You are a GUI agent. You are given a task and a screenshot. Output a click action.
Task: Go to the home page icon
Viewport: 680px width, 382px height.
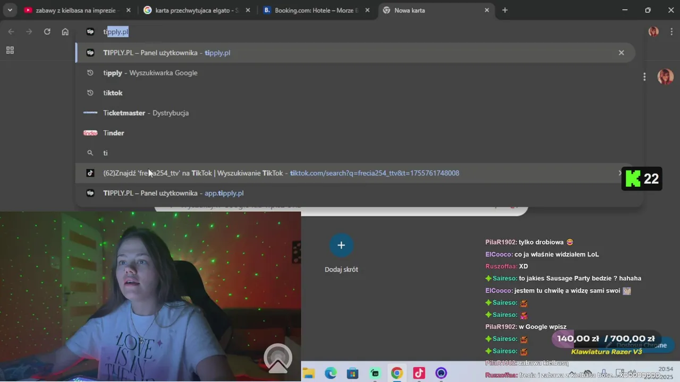point(65,32)
